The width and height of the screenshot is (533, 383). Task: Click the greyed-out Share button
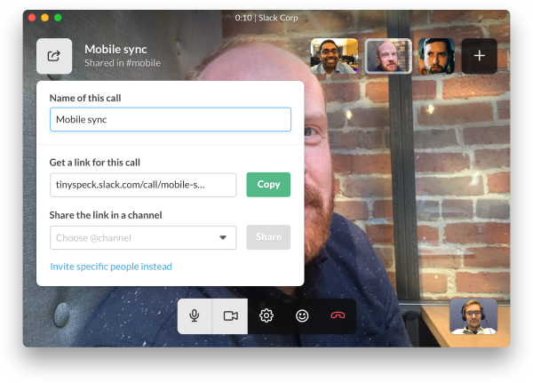(268, 237)
